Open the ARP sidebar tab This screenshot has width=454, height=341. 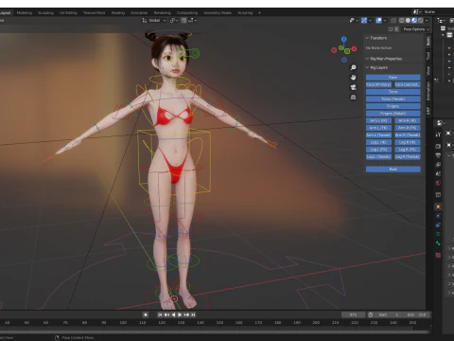(x=428, y=111)
